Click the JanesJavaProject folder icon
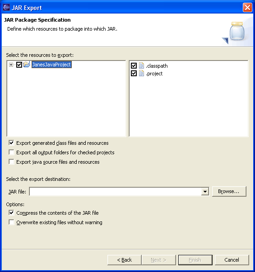Image resolution: width=255 pixels, height=272 pixels. click(x=27, y=65)
